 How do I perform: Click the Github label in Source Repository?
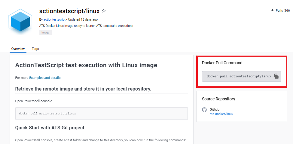(214, 109)
